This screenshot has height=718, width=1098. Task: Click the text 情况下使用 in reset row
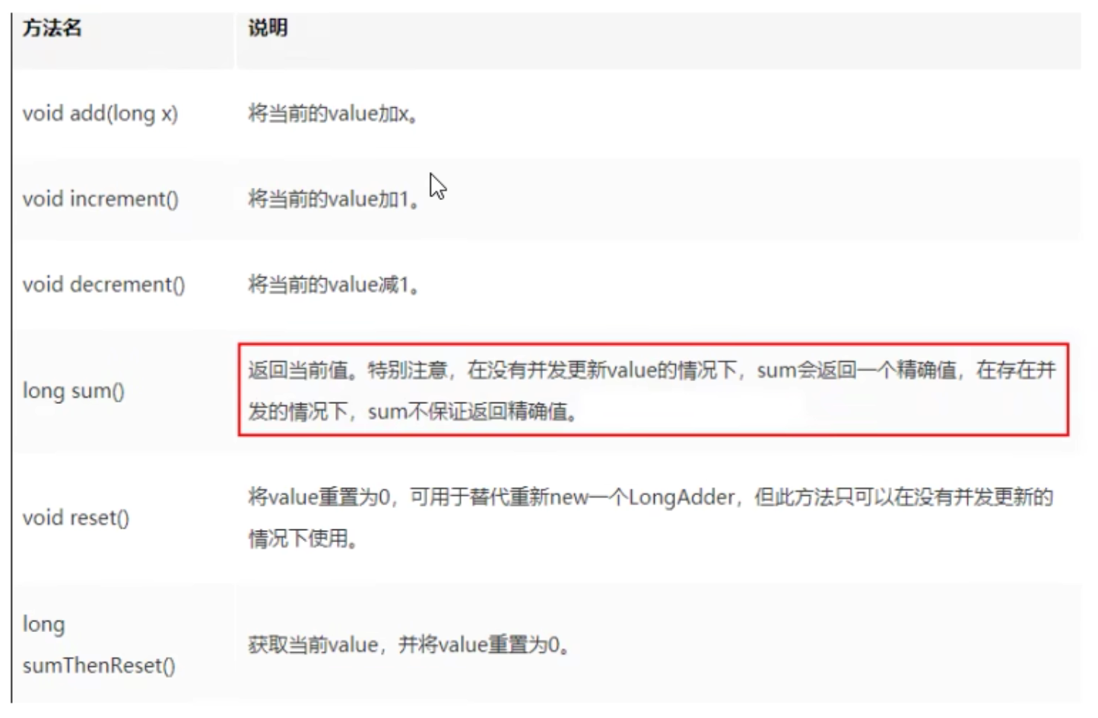298,538
